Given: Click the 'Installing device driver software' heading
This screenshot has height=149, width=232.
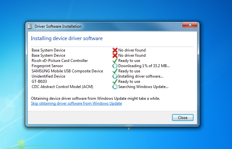Looking at the screenshot, I should point(66,38).
